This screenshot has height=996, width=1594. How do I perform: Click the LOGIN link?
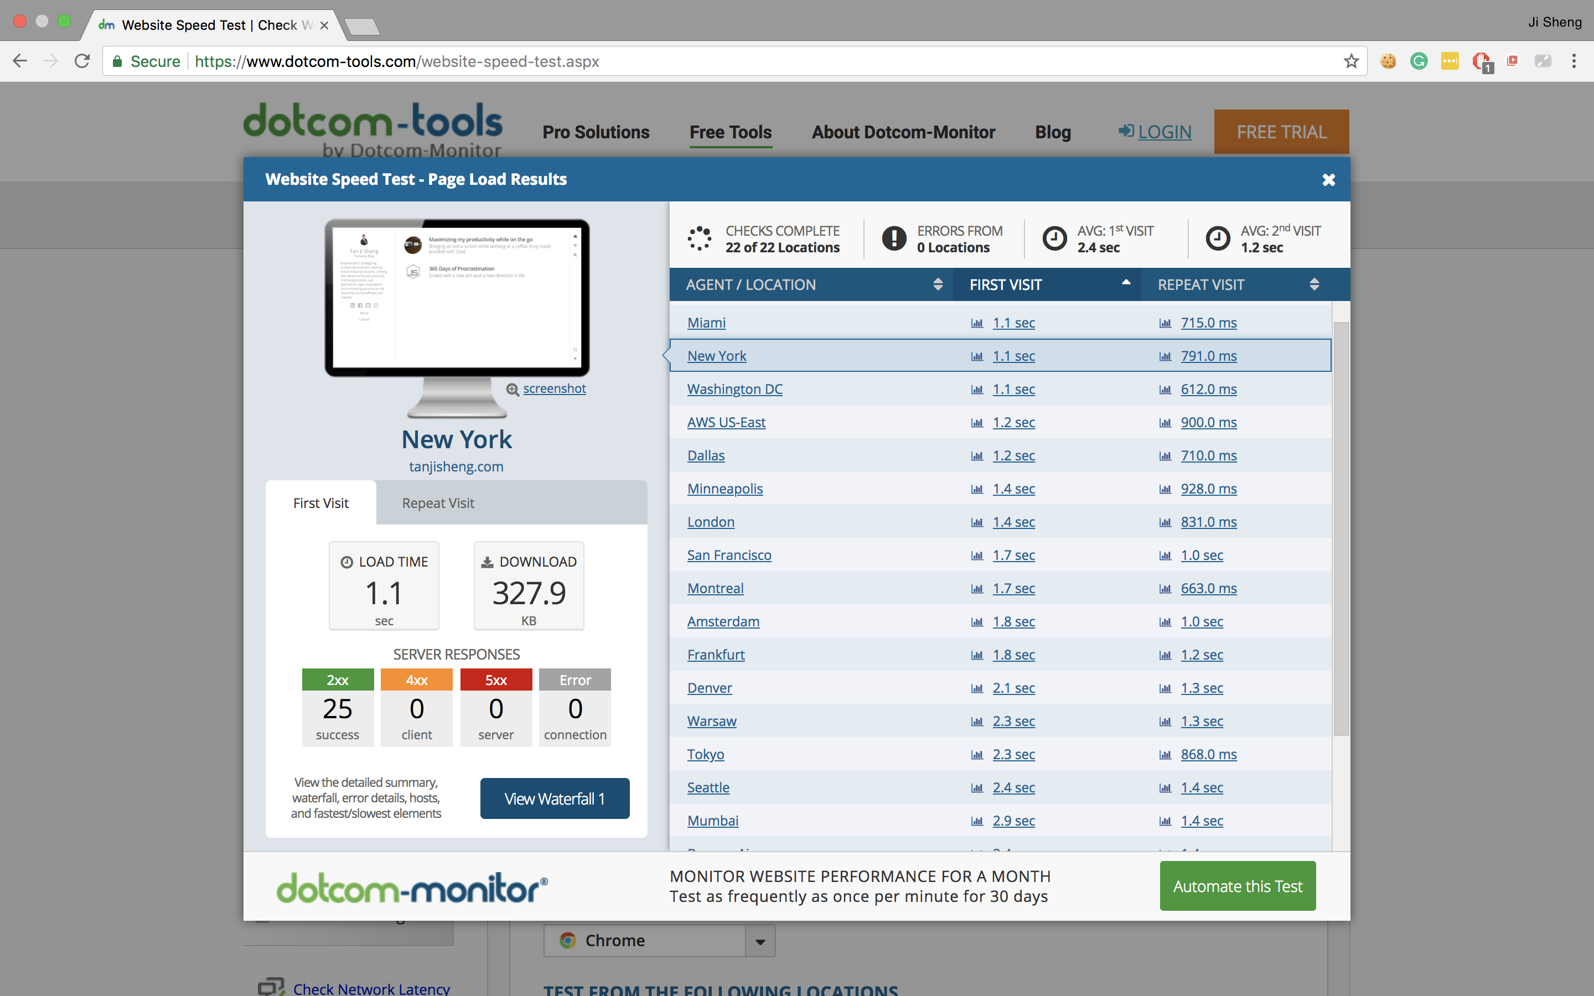1155,132
